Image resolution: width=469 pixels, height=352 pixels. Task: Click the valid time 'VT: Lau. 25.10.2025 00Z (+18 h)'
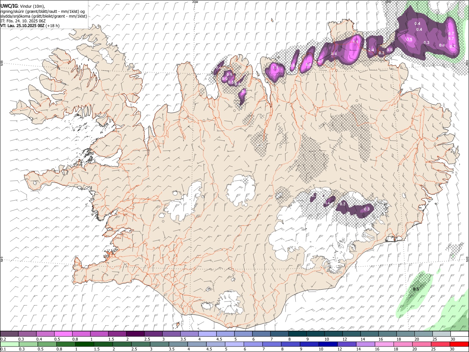(30, 26)
